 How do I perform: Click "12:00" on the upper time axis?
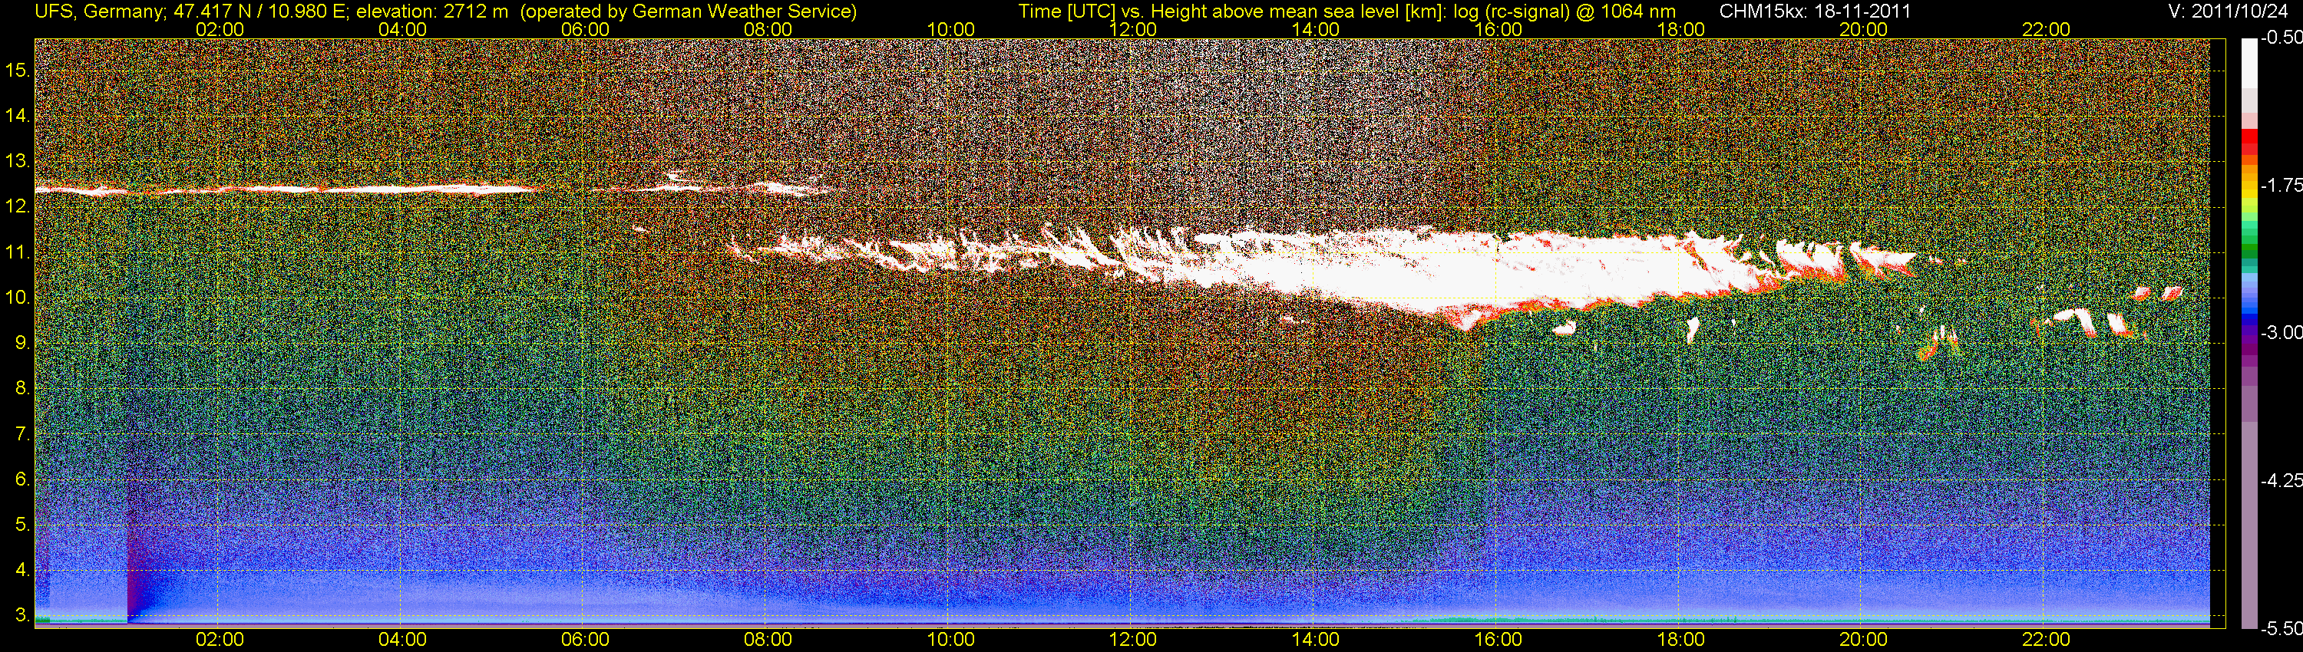coord(1133,29)
